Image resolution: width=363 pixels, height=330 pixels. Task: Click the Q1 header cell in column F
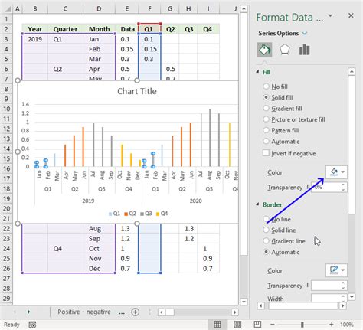[149, 29]
